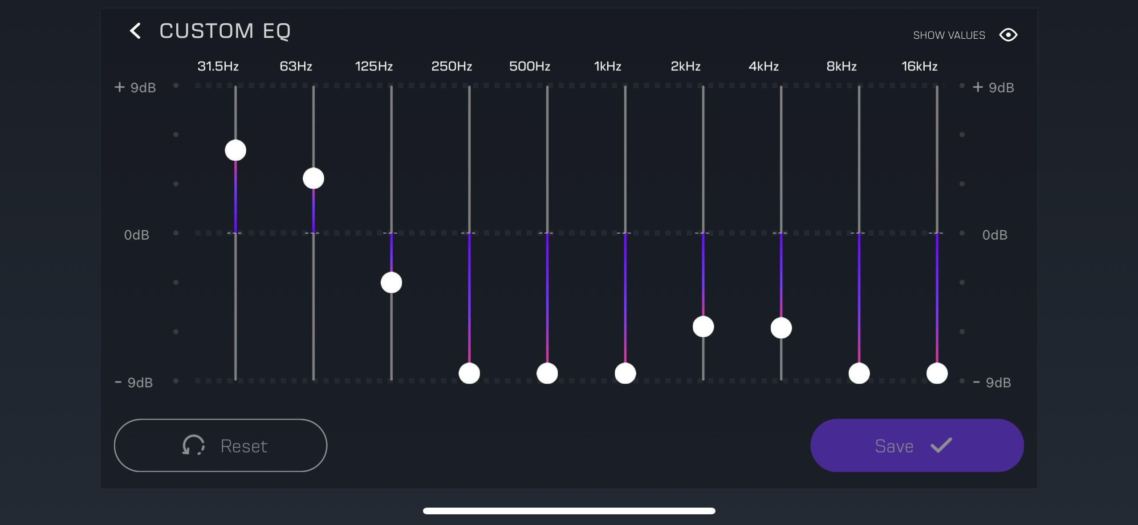Viewport: 1138px width, 525px height.
Task: Toggle the Show Values eye icon
Action: 1008,35
